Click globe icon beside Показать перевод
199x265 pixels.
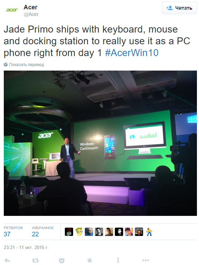6,65
